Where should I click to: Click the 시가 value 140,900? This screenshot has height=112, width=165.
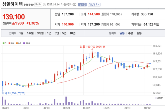point(68,25)
